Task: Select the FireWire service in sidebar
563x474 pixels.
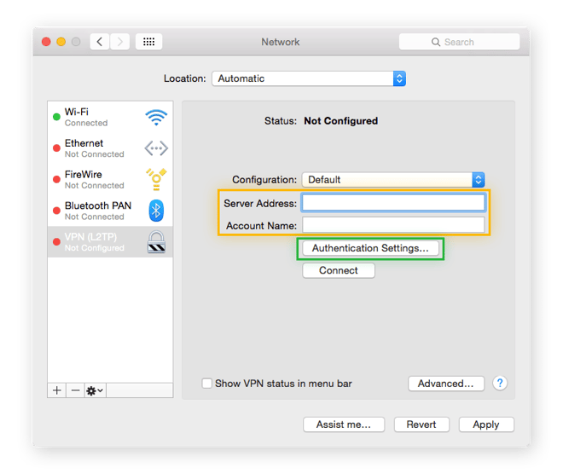Action: point(110,179)
